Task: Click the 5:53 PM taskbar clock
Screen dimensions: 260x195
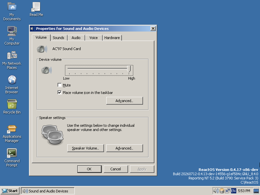Action: point(244,191)
